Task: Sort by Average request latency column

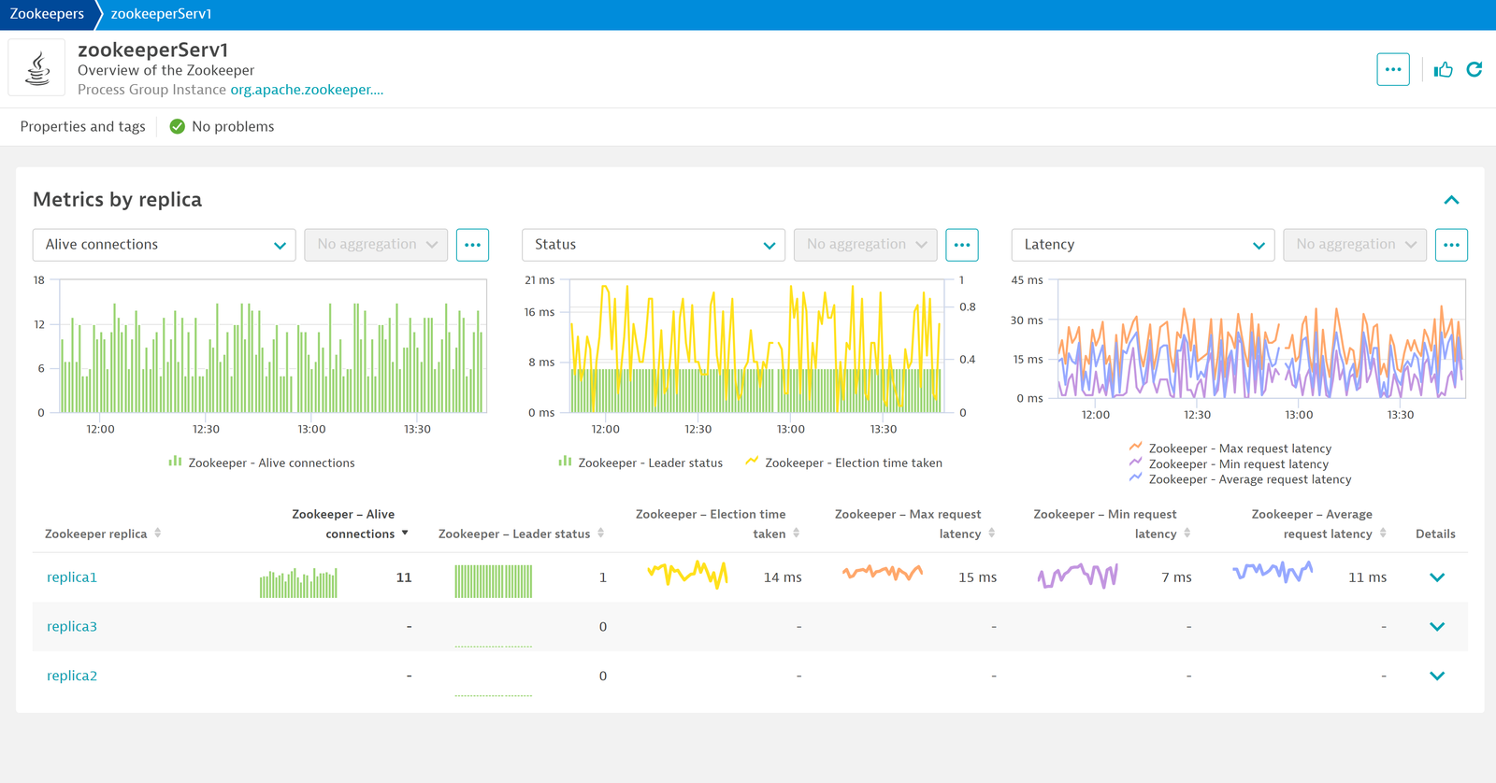Action: pos(1318,524)
